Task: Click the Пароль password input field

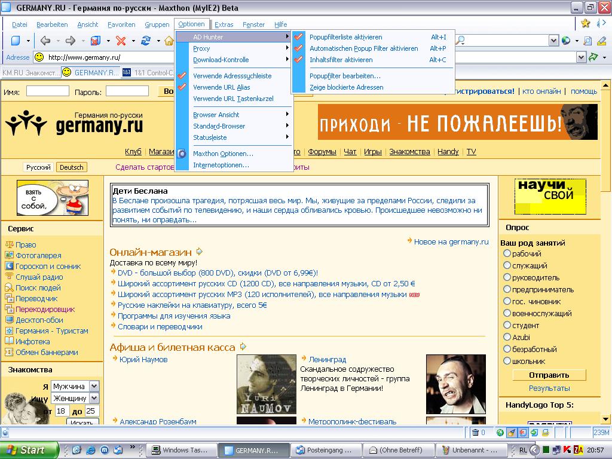Action: [x=127, y=91]
